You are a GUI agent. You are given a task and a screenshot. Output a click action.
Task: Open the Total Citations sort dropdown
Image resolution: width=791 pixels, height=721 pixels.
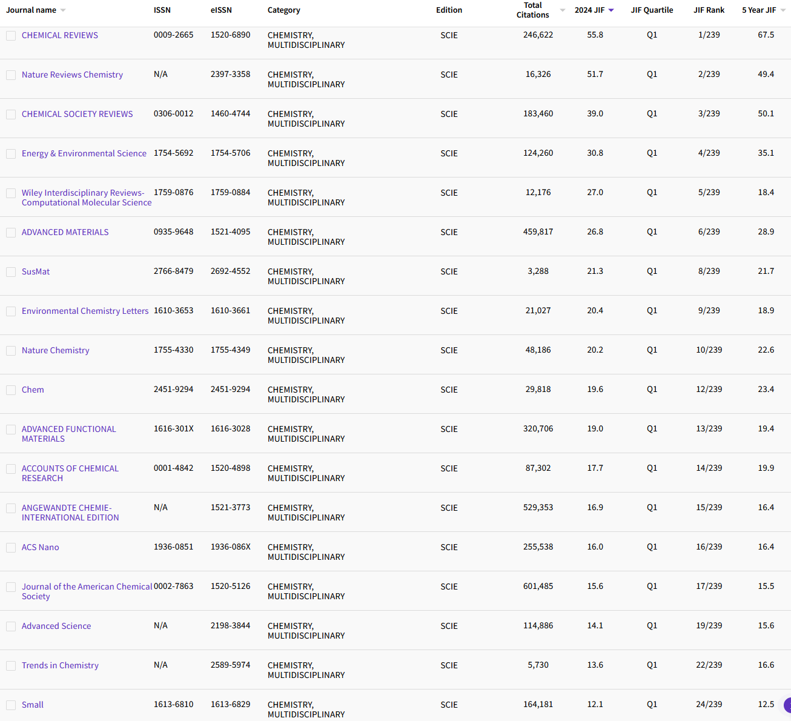pyautogui.click(x=562, y=10)
